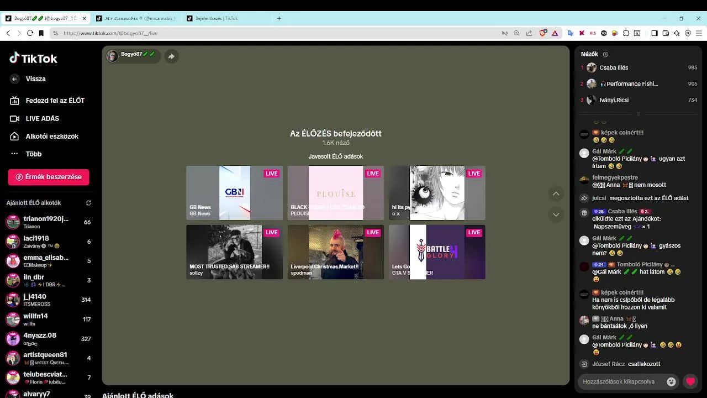Click 4nyazz.08 avatar

coord(13,338)
